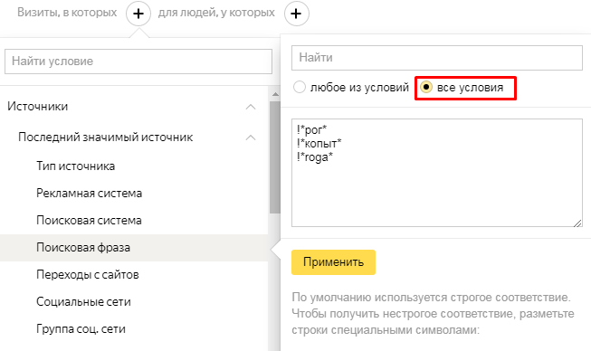Add condition with plus after 'Визиты, в которых'

(138, 14)
